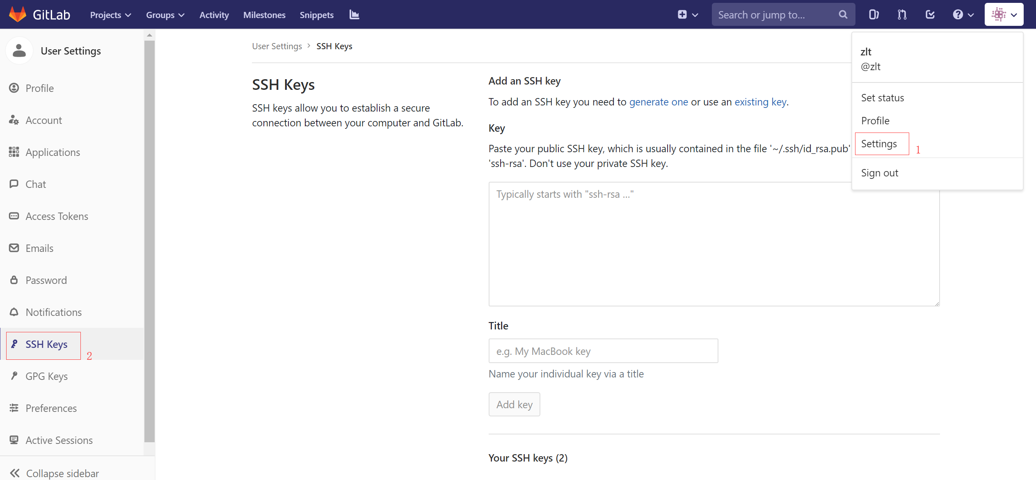Choose Settings in the user dropdown
This screenshot has height=480, width=1036.
(x=879, y=144)
